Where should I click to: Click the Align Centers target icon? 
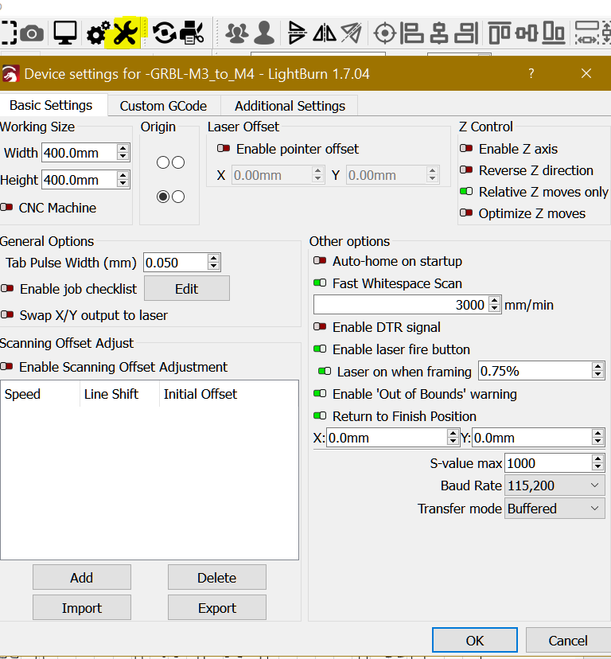[385, 33]
